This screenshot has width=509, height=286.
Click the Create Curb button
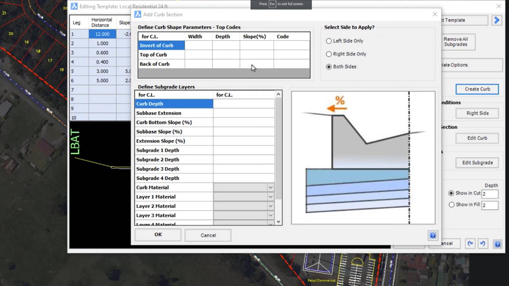click(x=477, y=89)
